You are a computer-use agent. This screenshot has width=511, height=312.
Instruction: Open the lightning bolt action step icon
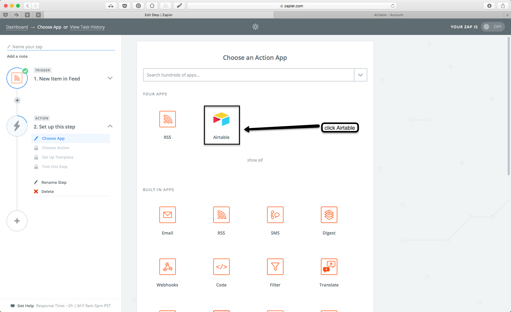17,126
